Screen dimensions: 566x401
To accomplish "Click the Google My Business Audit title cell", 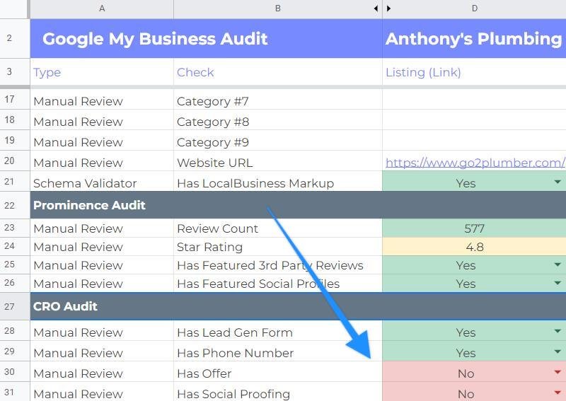I will pos(206,39).
